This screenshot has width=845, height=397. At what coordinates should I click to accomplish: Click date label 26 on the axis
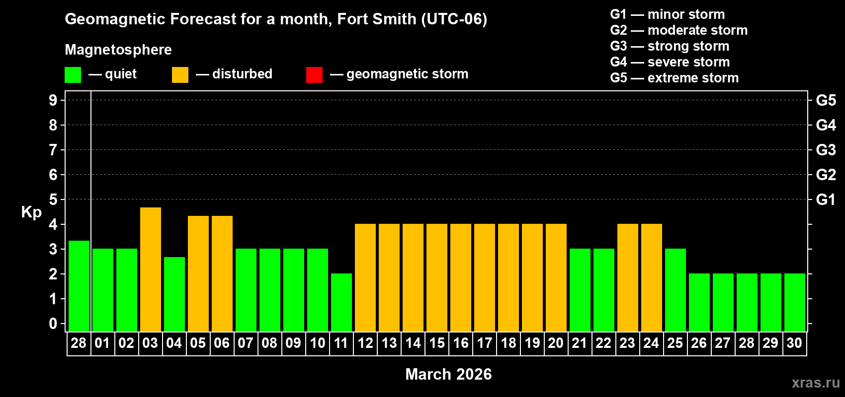pyautogui.click(x=699, y=343)
